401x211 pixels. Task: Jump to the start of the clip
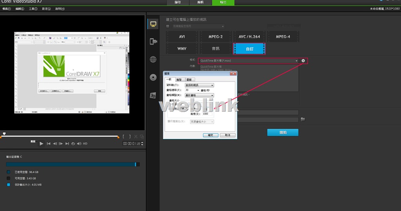[49, 144]
